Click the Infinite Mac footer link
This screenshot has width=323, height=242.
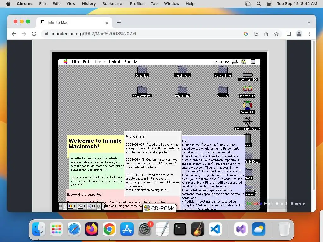pyautogui.click(x=260, y=203)
